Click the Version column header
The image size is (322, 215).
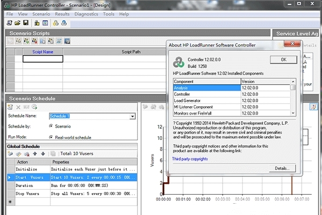[266, 81]
